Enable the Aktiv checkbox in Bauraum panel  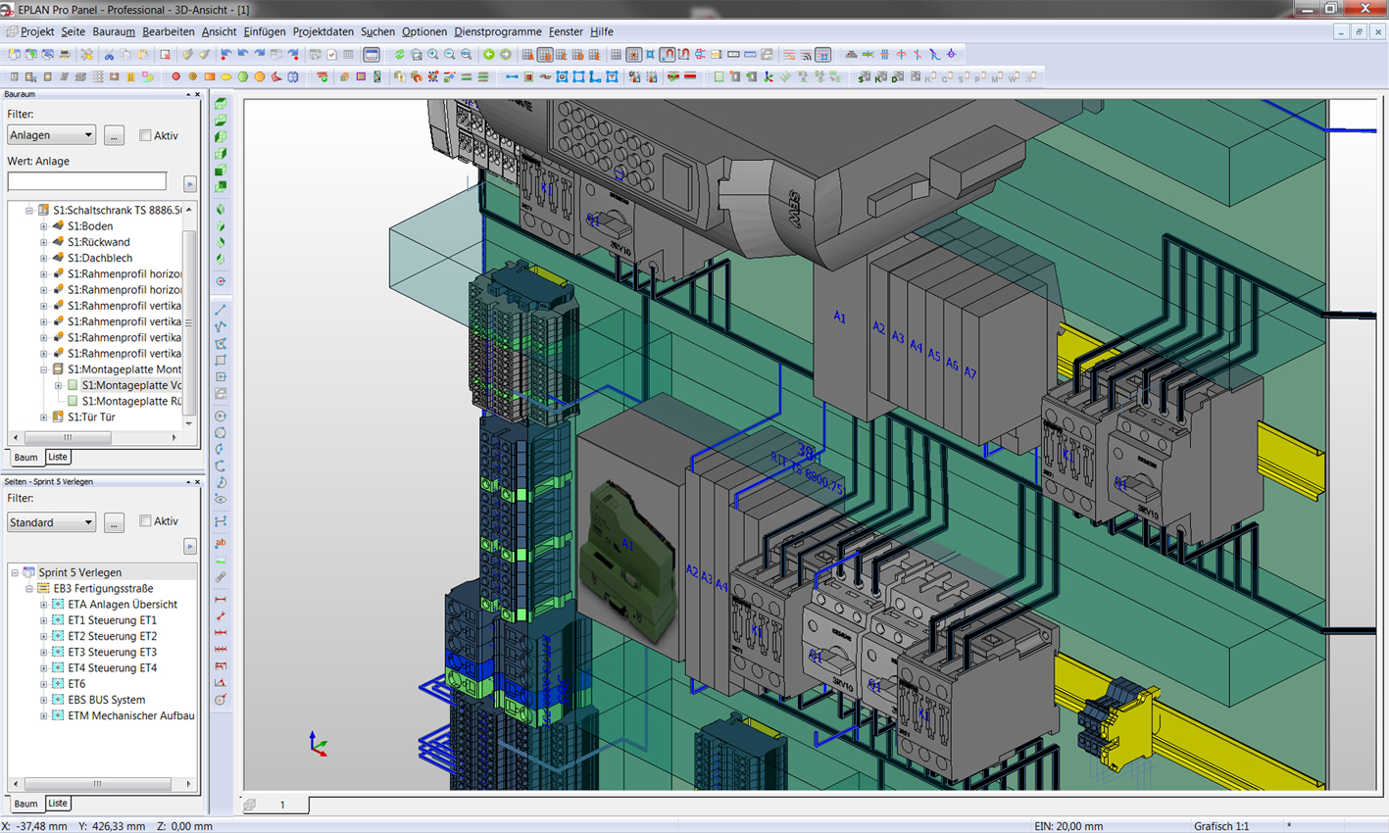145,135
